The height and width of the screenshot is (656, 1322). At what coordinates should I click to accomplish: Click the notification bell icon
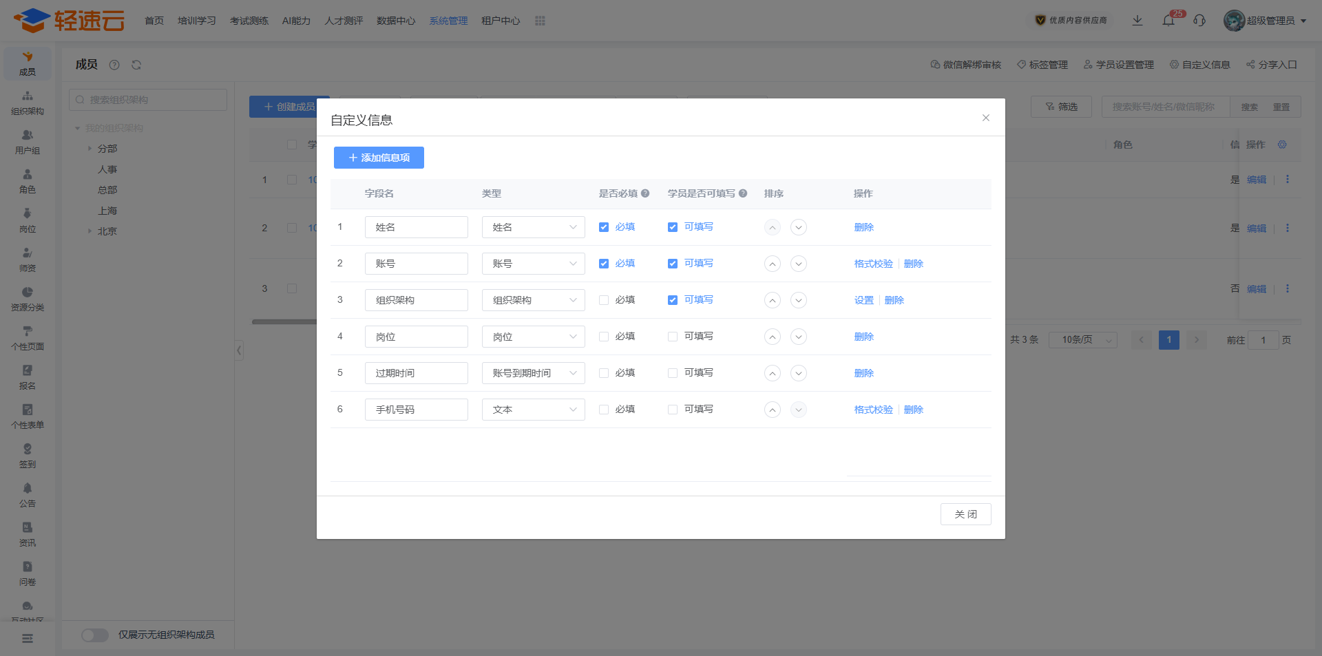click(x=1168, y=21)
